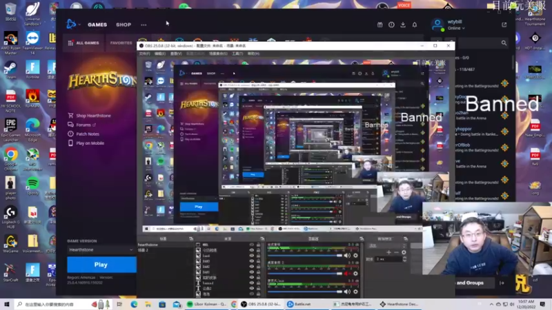Open the Tools menu in OBS

coord(237,54)
